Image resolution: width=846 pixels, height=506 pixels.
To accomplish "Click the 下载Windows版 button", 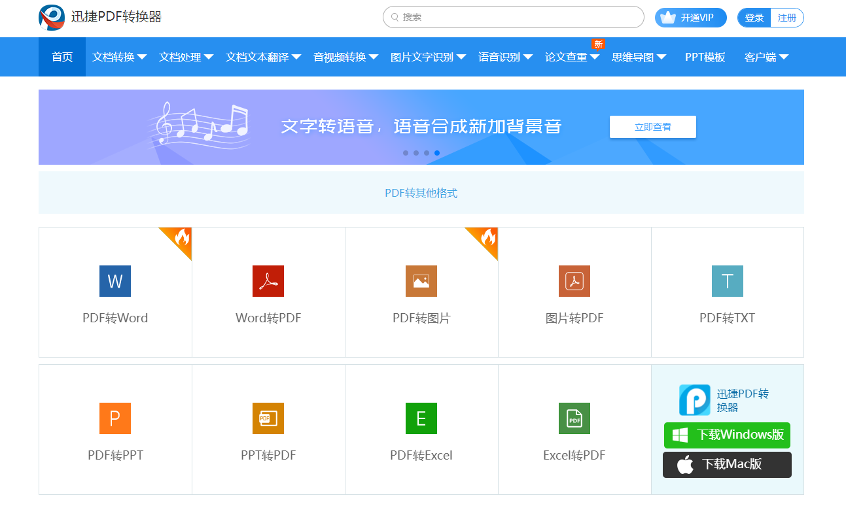I will pyautogui.click(x=727, y=435).
